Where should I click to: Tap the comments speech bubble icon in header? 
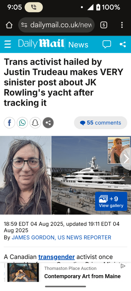107,44
